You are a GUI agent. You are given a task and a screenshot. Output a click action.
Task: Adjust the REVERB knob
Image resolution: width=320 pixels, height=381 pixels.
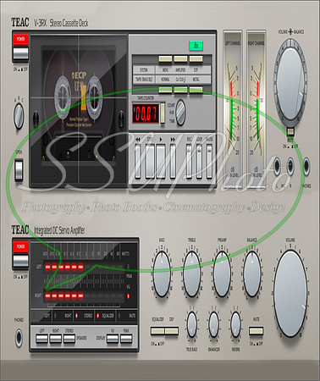[x=235, y=324]
